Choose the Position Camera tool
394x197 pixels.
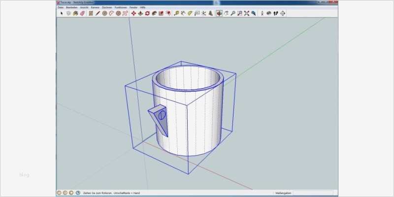262,13
